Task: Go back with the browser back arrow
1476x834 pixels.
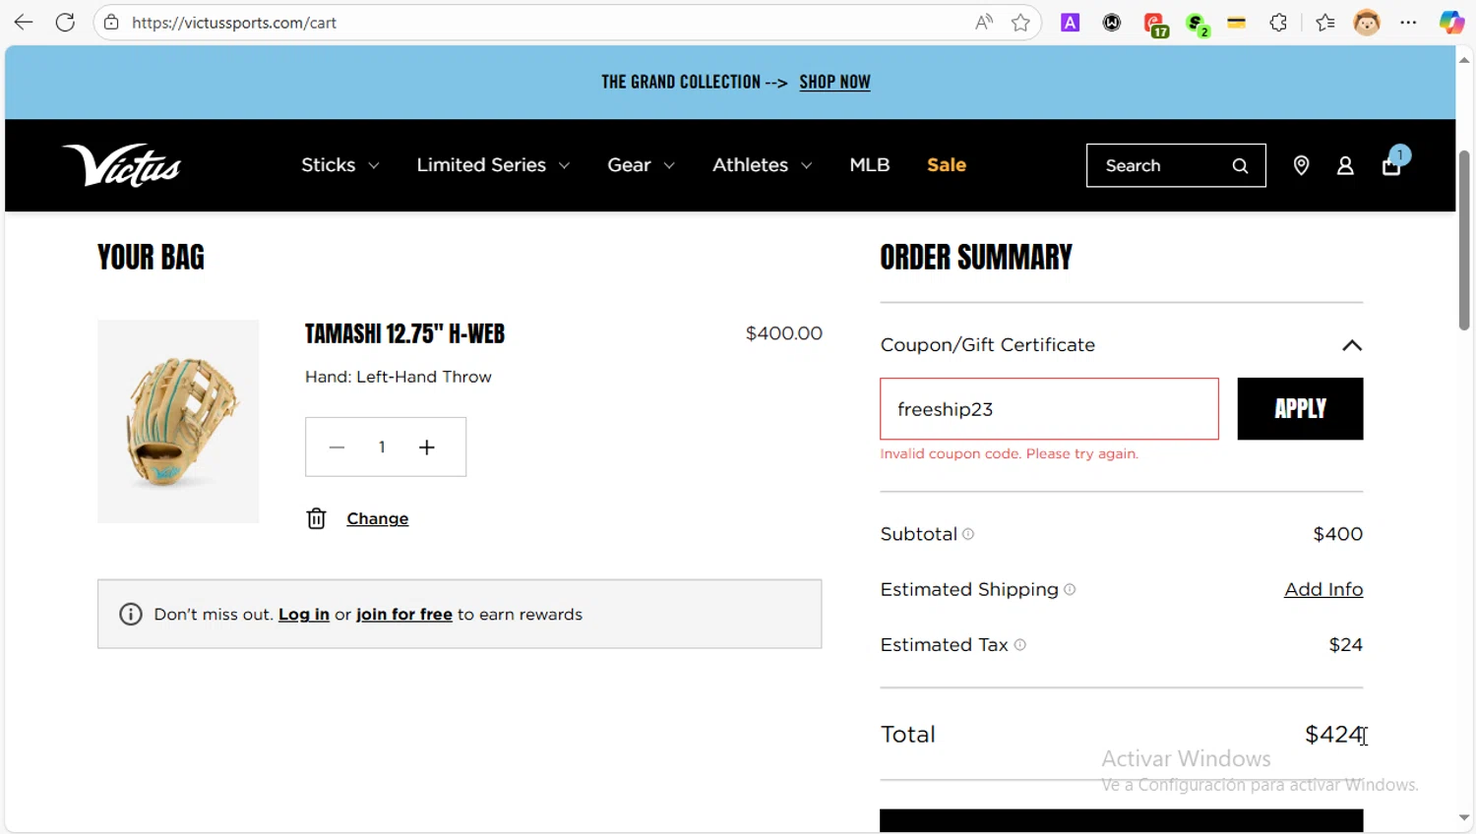Action: pyautogui.click(x=24, y=22)
